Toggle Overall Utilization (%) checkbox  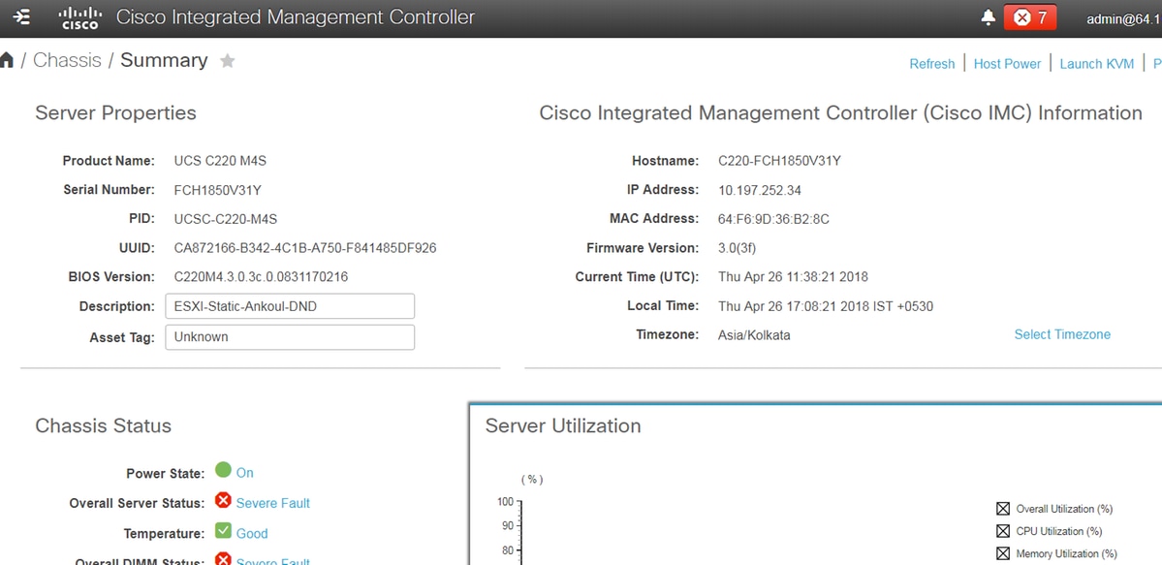[1003, 509]
